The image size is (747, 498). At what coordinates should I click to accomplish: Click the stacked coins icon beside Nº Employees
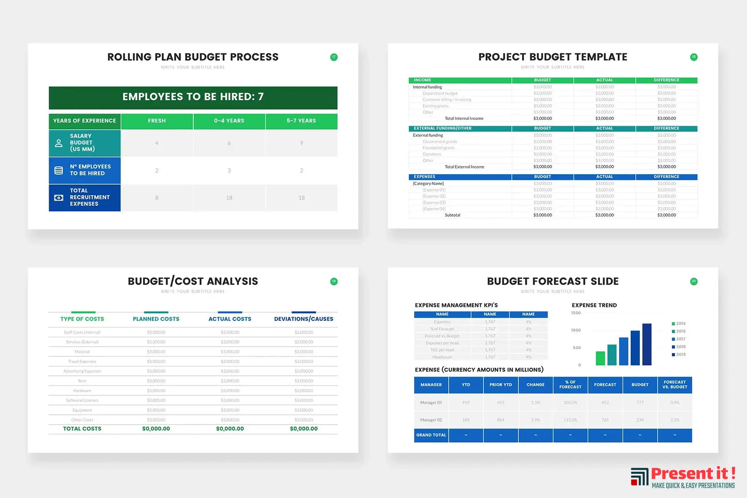pos(59,170)
